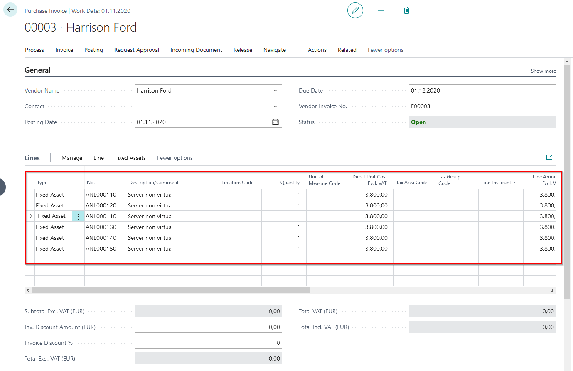
Task: Open the Posting Date calendar picker
Action: 275,122
